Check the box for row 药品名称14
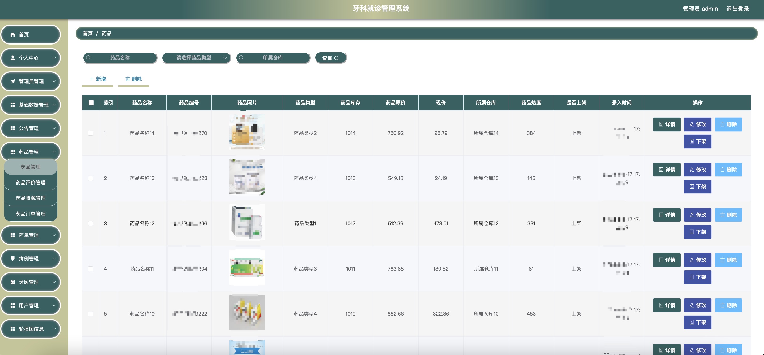Viewport: 764px width, 355px height. (x=90, y=133)
